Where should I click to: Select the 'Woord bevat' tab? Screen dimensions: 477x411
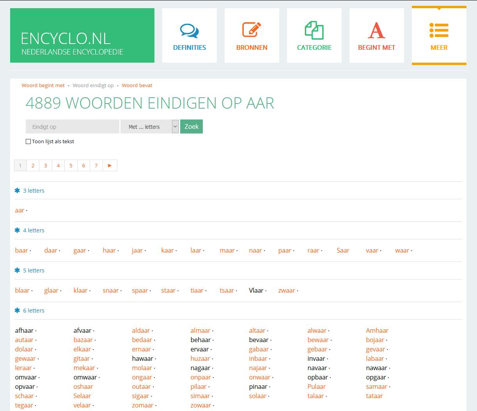tap(137, 85)
